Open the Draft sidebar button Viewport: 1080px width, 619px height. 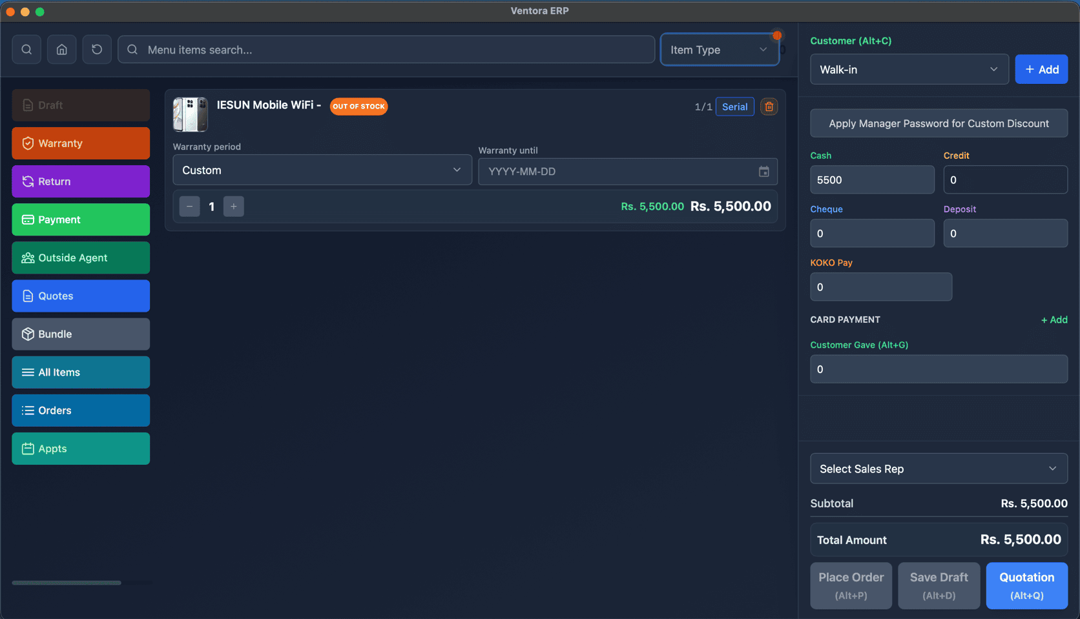point(81,105)
